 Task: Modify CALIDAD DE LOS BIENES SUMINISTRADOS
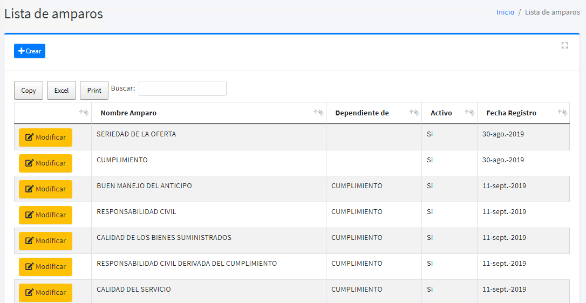click(x=45, y=241)
